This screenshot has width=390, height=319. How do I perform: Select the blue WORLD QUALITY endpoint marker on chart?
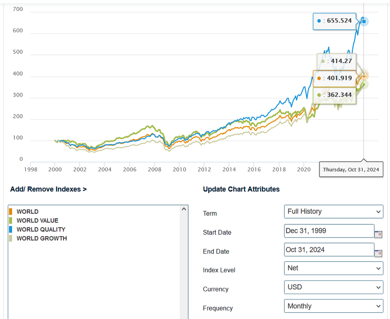coord(363,21)
